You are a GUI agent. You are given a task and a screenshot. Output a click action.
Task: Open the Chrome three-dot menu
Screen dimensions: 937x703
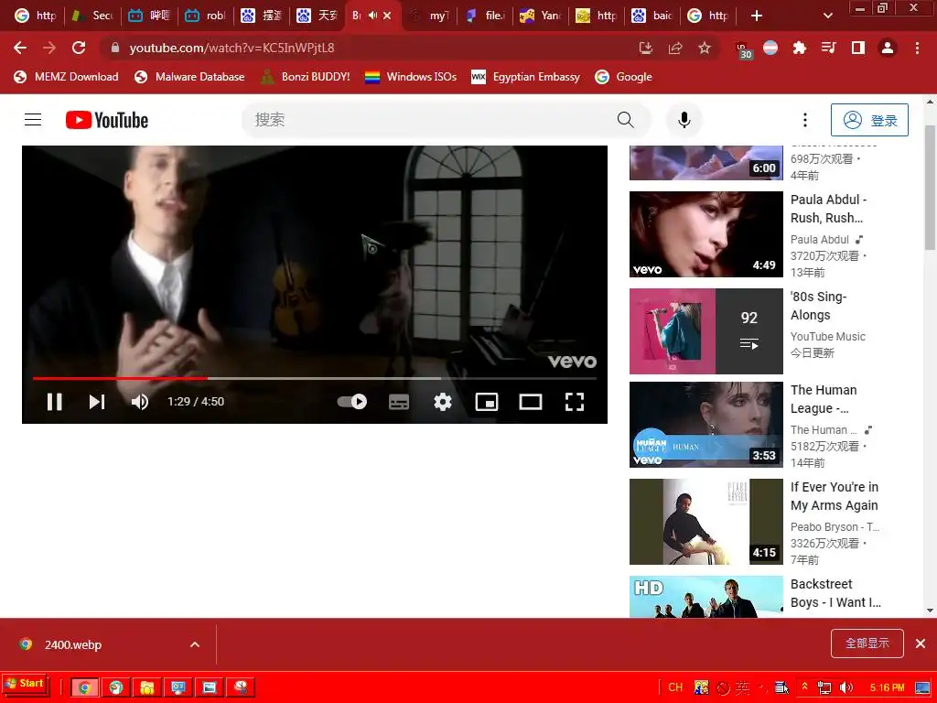(x=917, y=48)
